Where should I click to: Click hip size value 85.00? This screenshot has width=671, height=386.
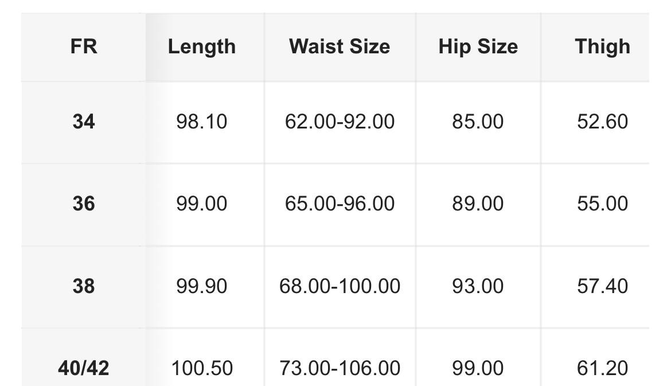coord(478,122)
